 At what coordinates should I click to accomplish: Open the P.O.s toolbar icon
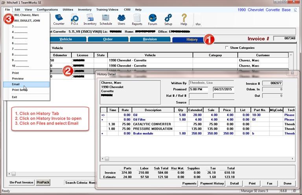click(74, 20)
